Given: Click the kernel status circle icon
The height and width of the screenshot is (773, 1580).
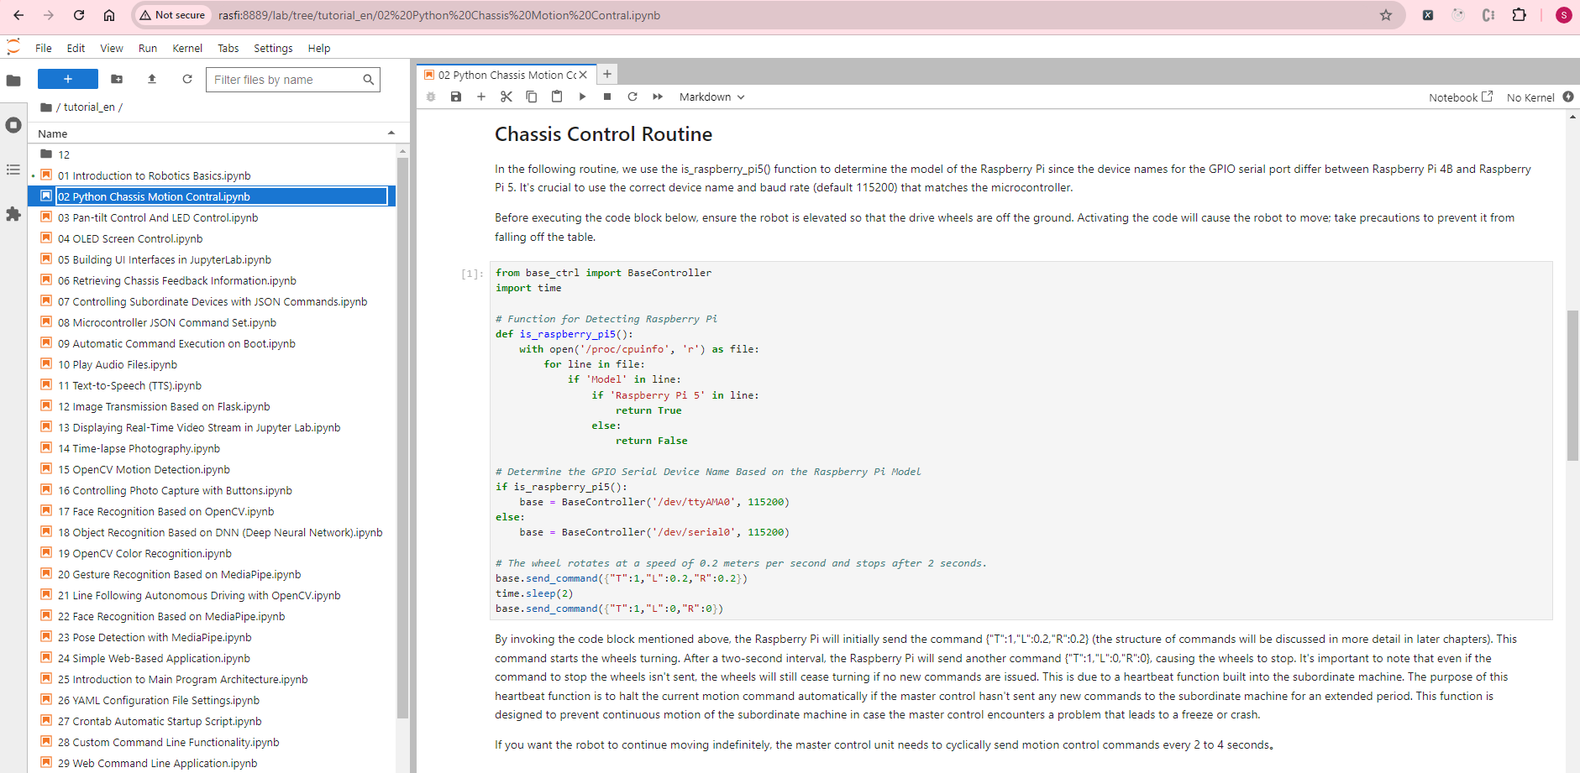Looking at the screenshot, I should click(x=1568, y=97).
